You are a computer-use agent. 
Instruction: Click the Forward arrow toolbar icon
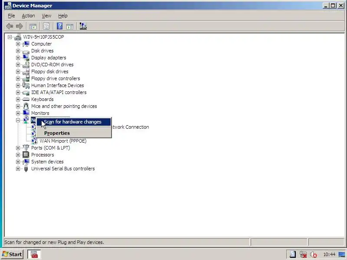coord(20,26)
